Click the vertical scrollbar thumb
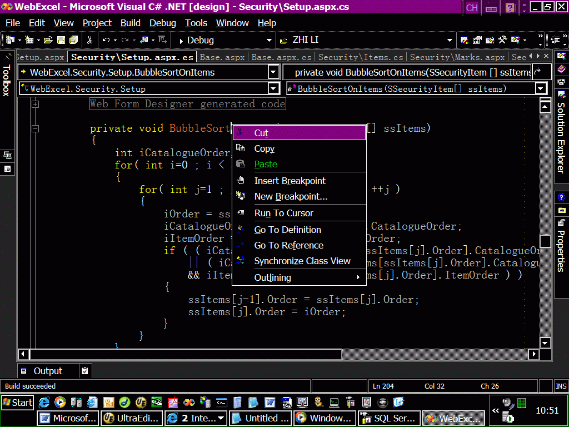The width and height of the screenshot is (569, 427). [x=546, y=241]
